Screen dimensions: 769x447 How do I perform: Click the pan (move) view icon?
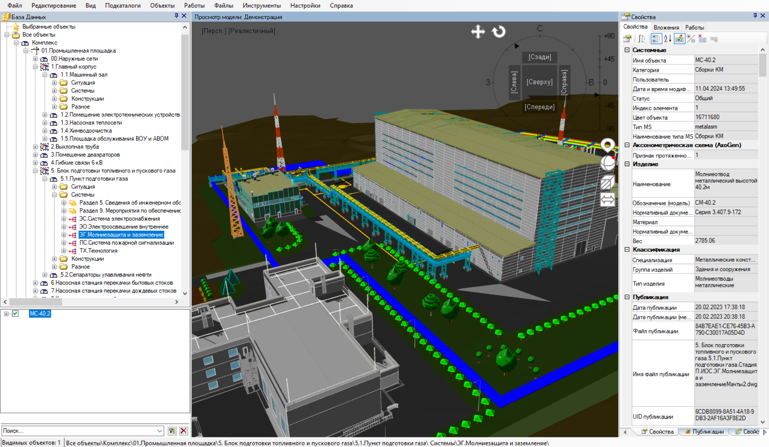point(478,32)
